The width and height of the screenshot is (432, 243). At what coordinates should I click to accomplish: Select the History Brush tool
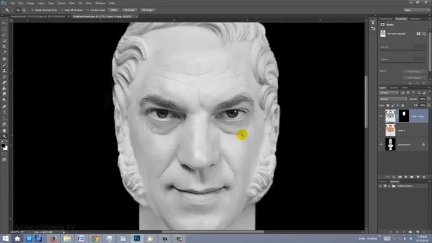click(4, 76)
